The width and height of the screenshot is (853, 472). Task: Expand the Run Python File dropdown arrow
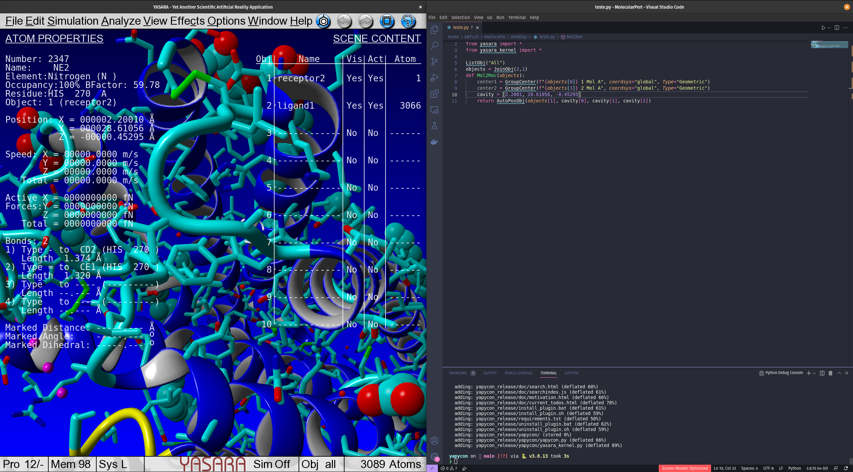click(x=829, y=28)
